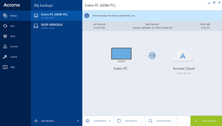Click 'The last backup has been suspended' message
The width and height of the screenshot is (222, 126).
[x=114, y=16]
